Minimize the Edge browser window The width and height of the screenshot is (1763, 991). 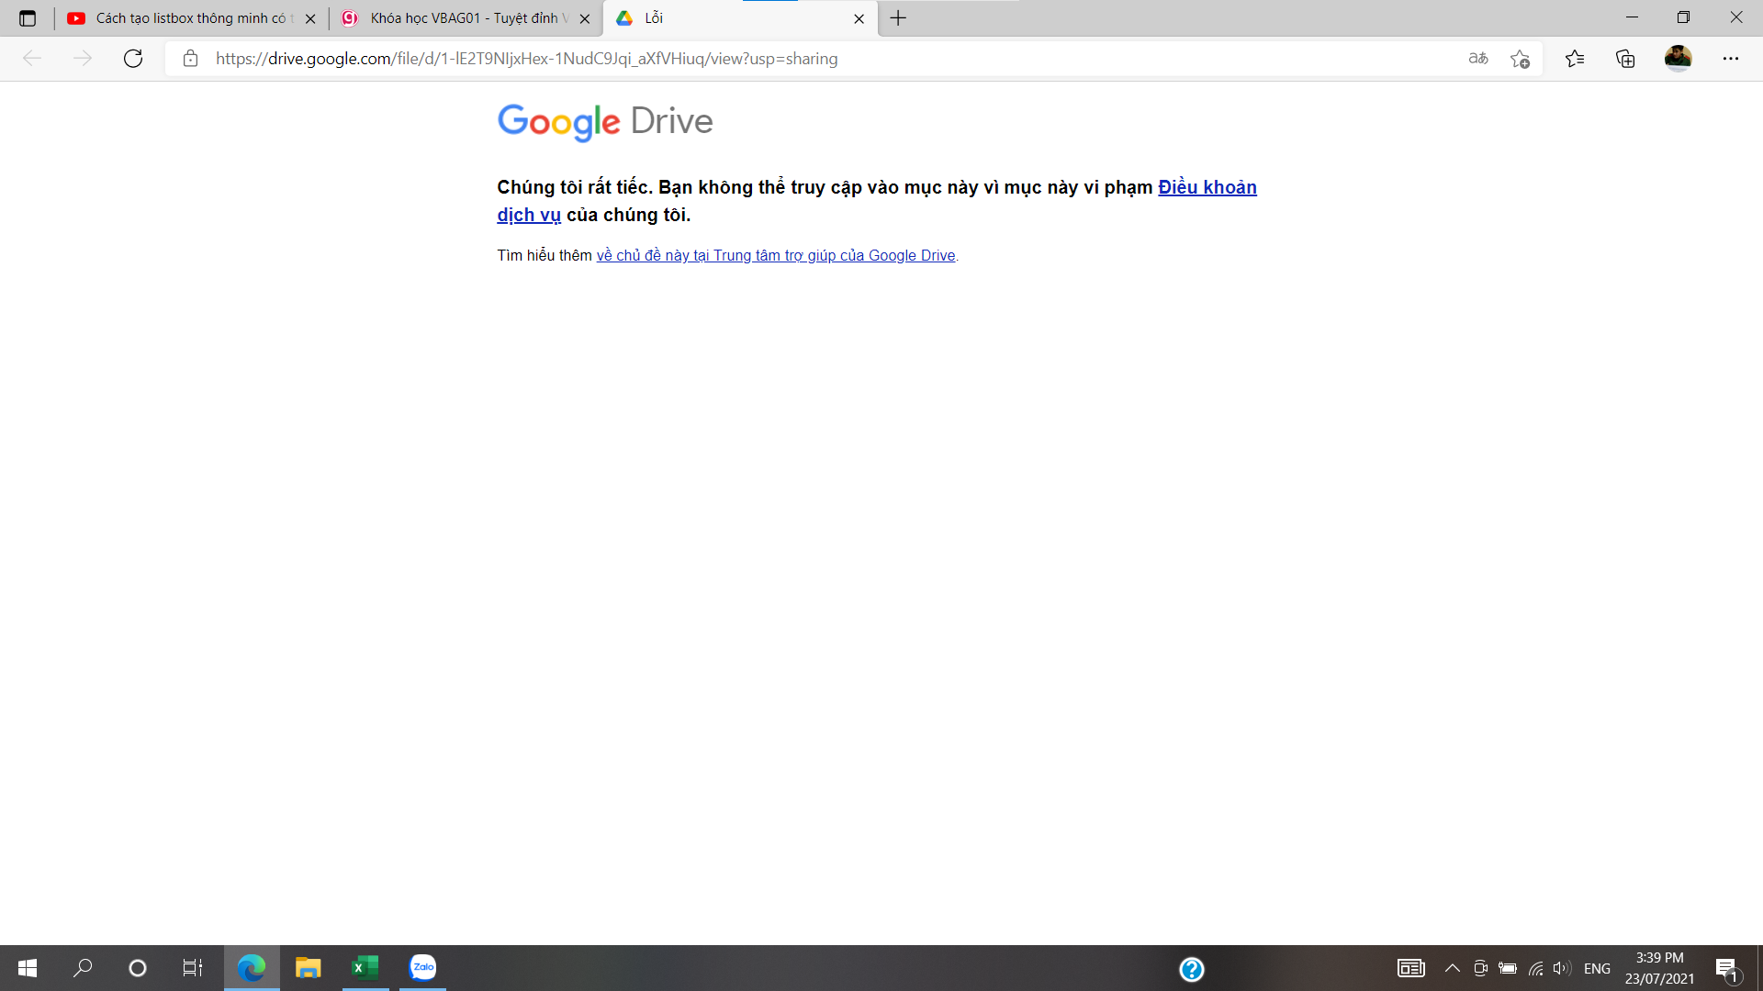click(x=1632, y=17)
